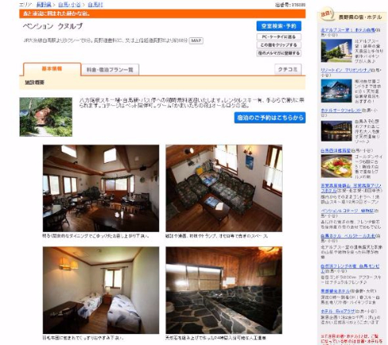
Task: Open the クチコミ tab
Action: tap(287, 70)
